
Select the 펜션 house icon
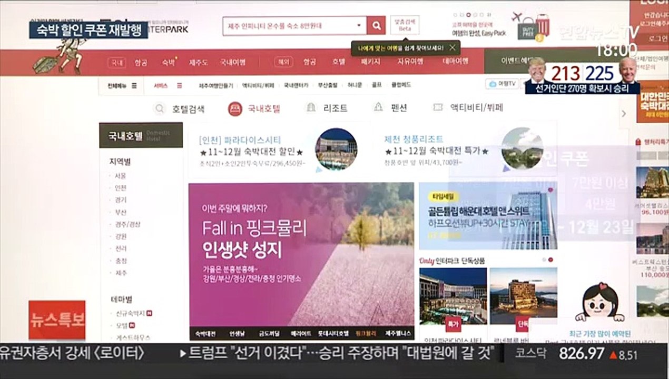(x=378, y=108)
